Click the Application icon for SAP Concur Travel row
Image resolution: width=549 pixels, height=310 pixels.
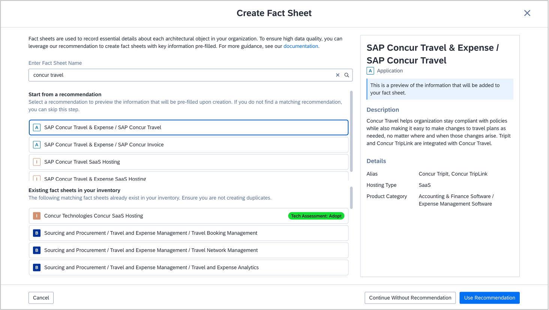[37, 127]
